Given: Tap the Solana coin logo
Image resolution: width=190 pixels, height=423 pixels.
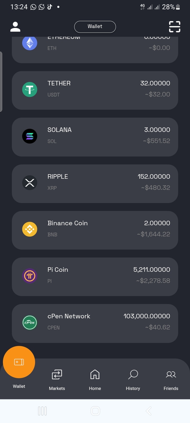Looking at the screenshot, I should coord(30,136).
